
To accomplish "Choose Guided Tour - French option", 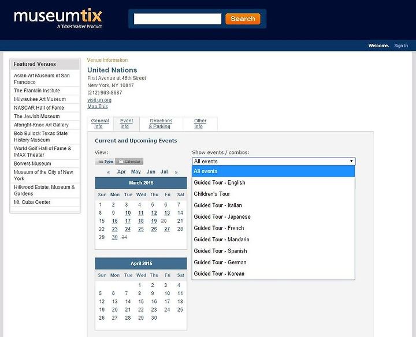I will point(273,228).
